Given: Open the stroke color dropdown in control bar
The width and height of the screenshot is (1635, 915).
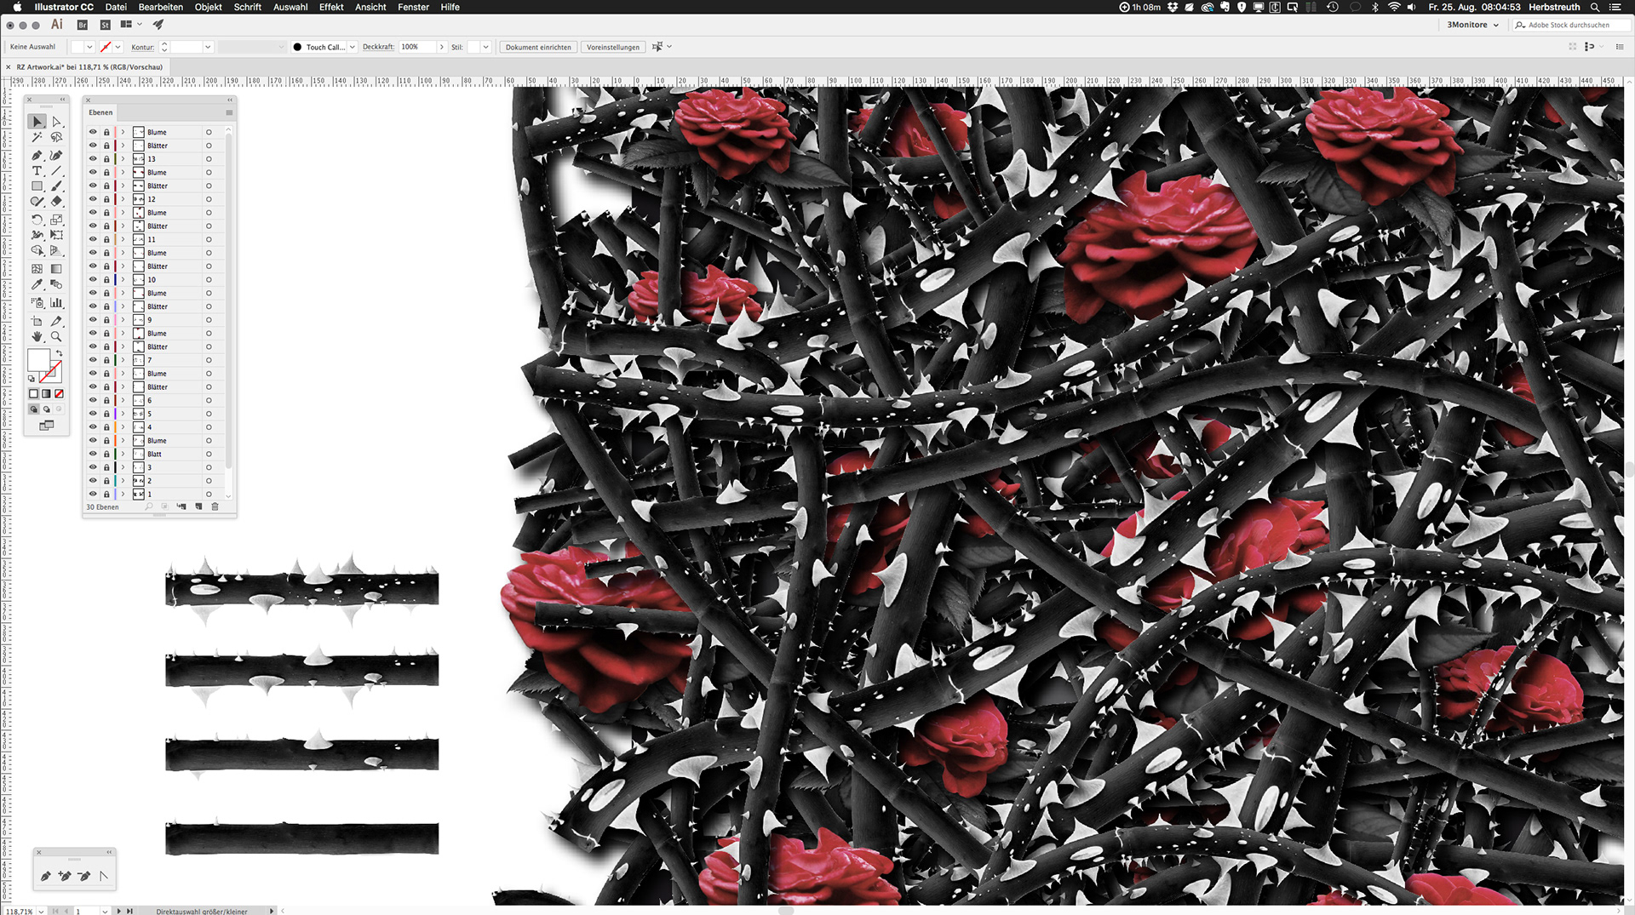Looking at the screenshot, I should (118, 47).
